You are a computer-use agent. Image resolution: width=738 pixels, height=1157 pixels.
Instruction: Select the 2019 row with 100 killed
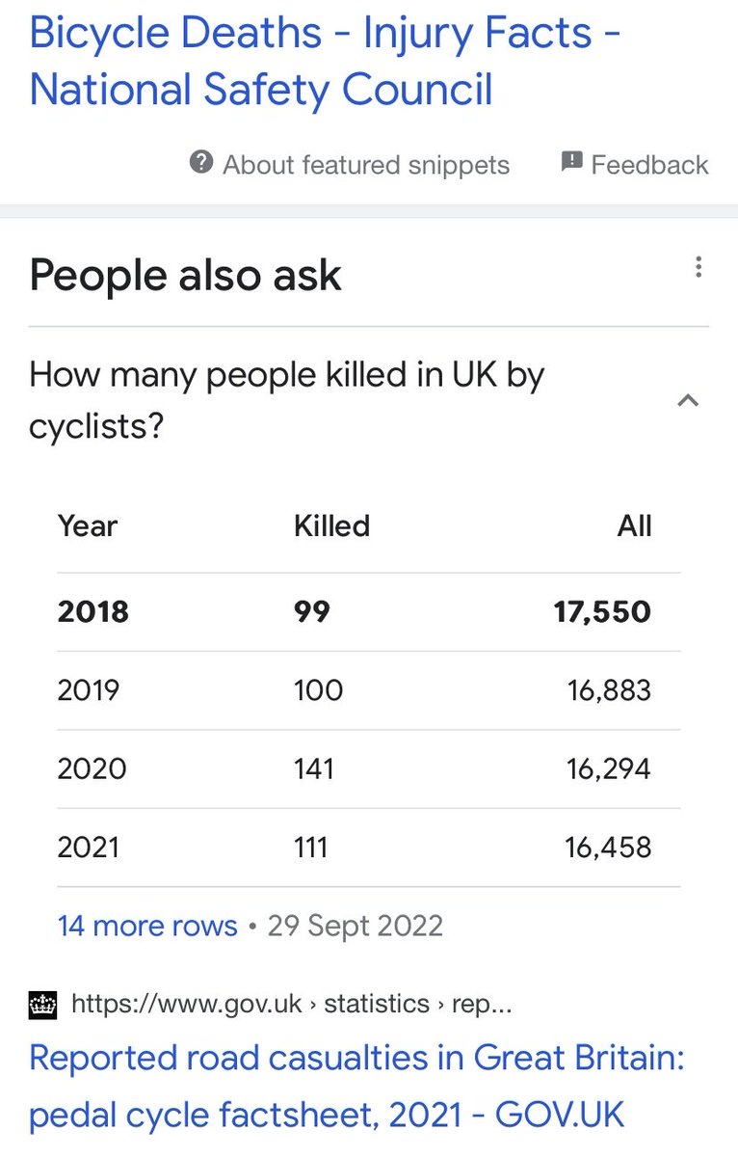tap(369, 690)
